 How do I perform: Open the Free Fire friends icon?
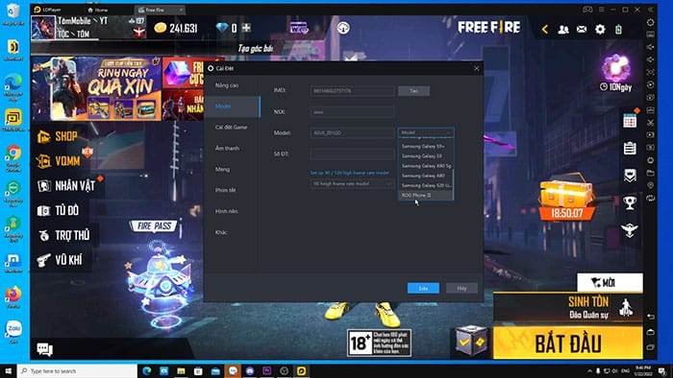pyautogui.click(x=563, y=29)
